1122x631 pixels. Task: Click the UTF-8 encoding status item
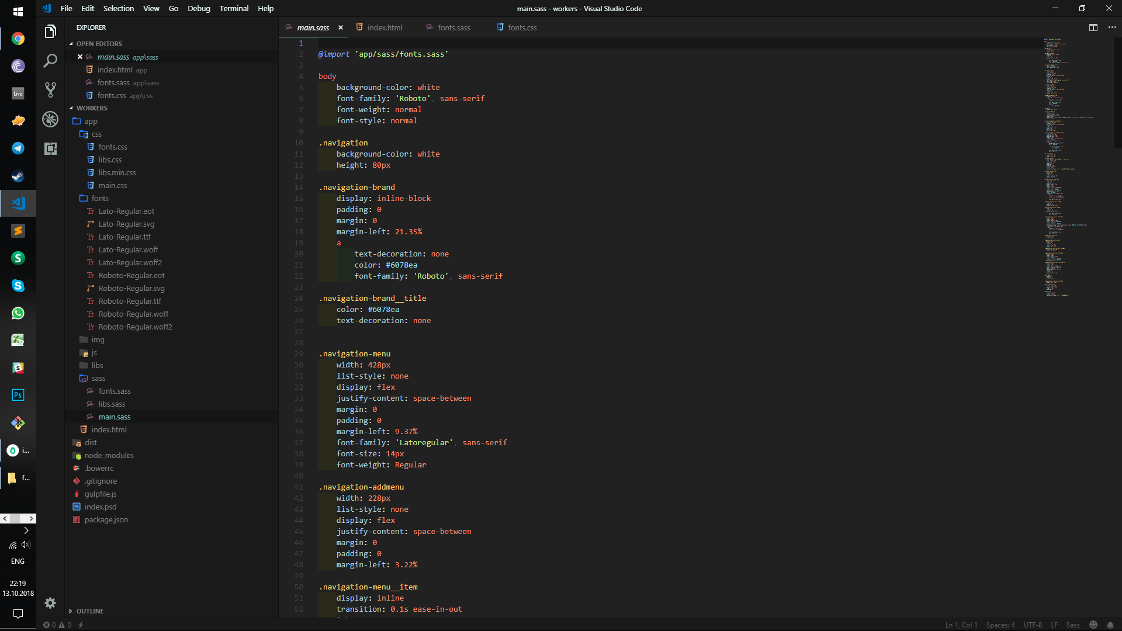coord(1033,625)
